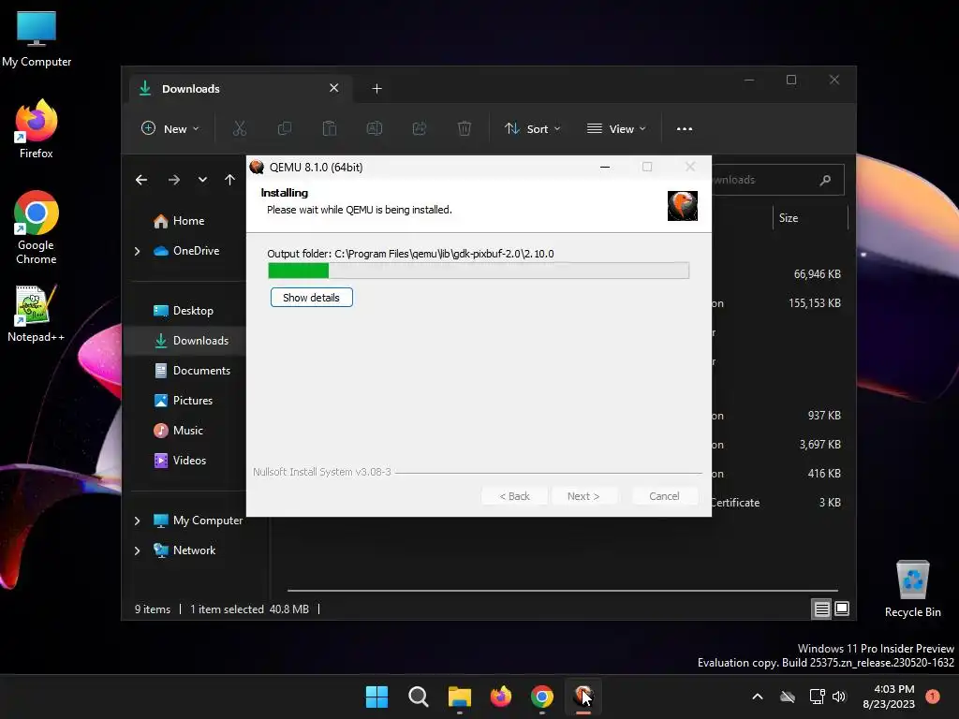Switch Explorer to details view icon

821,609
